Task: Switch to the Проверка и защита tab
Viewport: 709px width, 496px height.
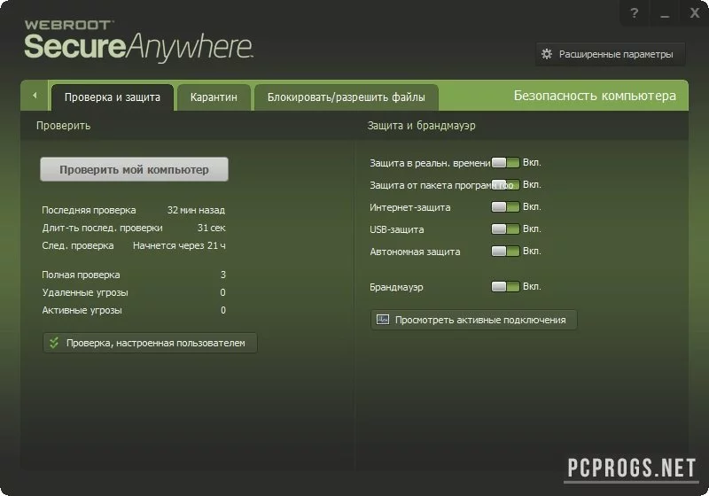Action: point(113,97)
